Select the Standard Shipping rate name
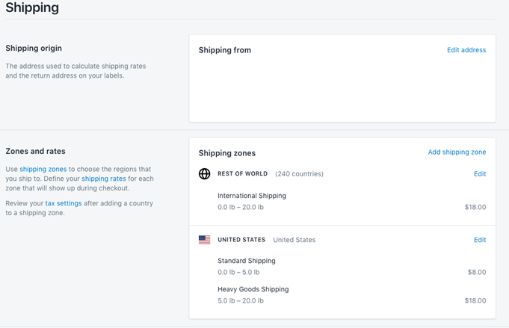509x328 pixels. [247, 261]
